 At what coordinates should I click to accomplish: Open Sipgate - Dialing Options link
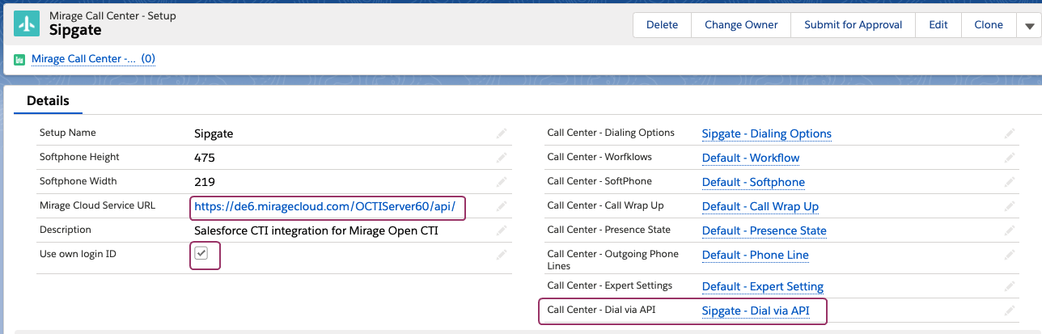tap(766, 133)
